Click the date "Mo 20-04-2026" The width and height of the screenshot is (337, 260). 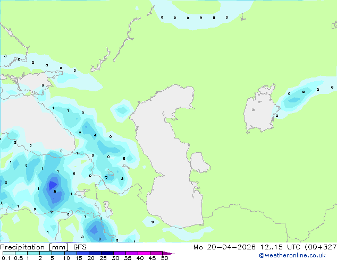pos(225,247)
